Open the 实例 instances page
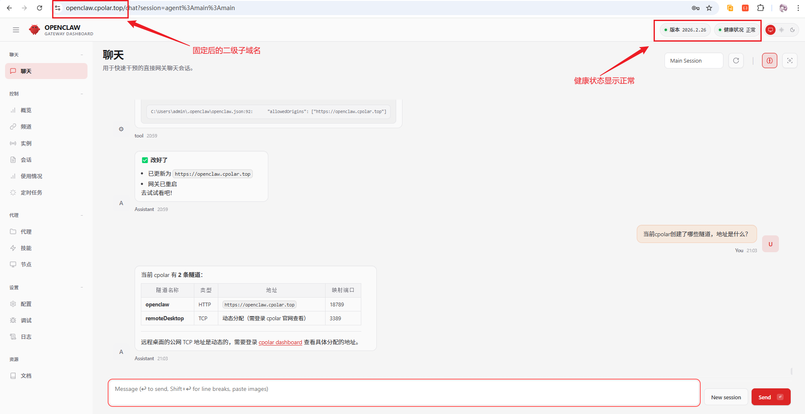This screenshot has height=414, width=805. 26,143
